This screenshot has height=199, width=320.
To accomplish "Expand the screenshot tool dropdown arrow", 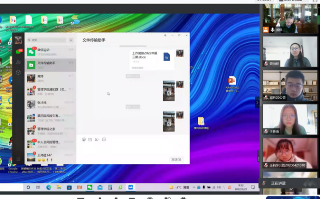I will (99, 140).
